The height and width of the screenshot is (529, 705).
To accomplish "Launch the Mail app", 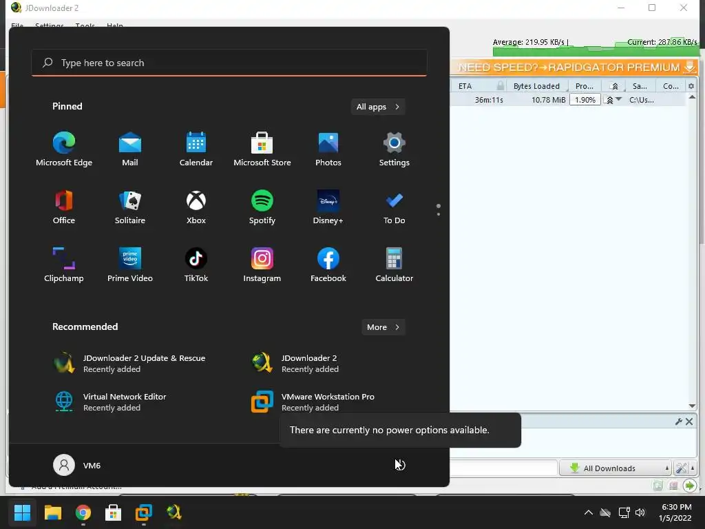I will [130, 149].
